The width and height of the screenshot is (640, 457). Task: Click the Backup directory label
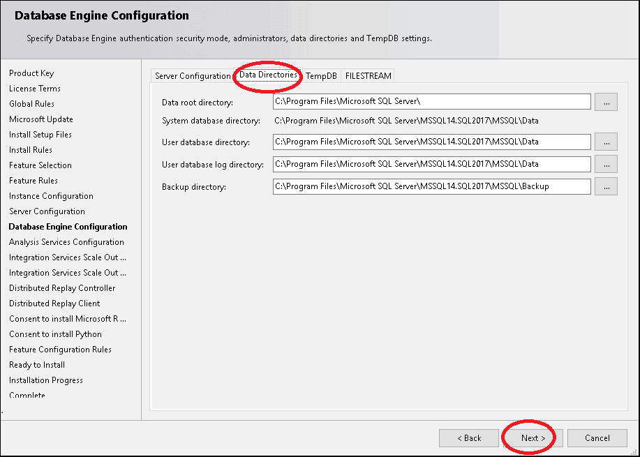[x=193, y=187]
